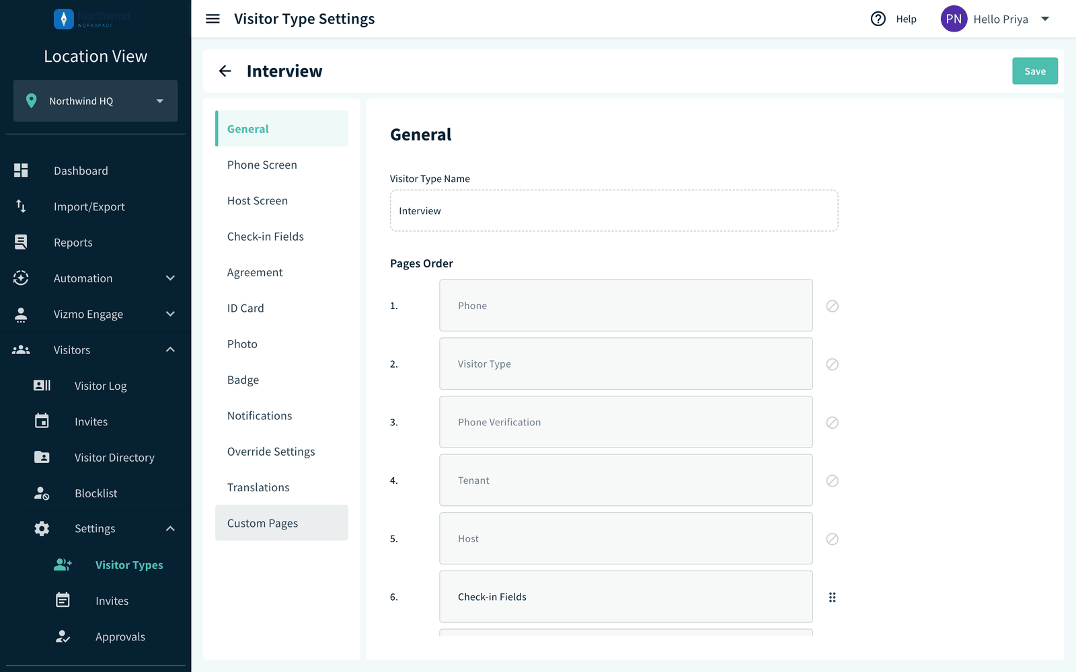This screenshot has height=672, width=1076.
Task: Collapse the Settings section chevron
Action: pos(170,529)
